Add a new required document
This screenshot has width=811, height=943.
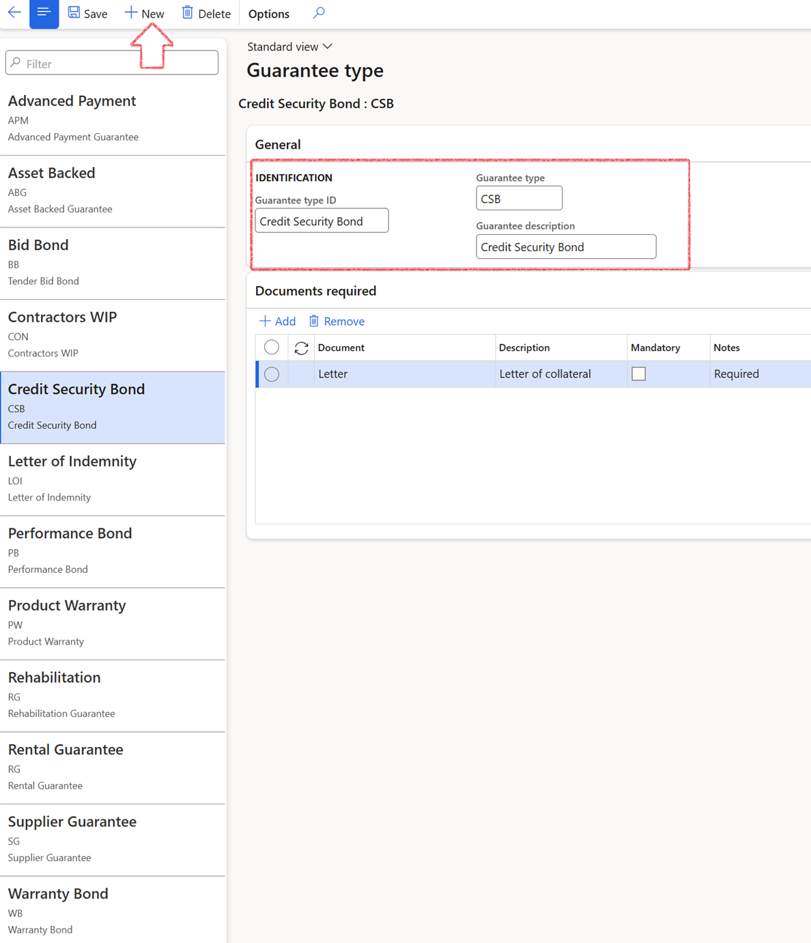click(277, 321)
